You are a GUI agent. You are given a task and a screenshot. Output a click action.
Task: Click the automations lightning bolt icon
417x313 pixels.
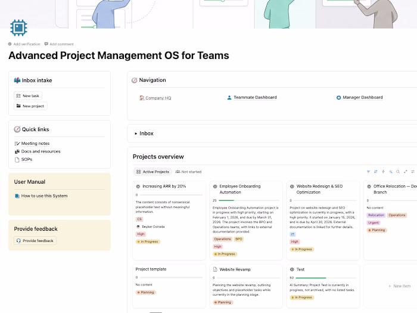[383, 172]
